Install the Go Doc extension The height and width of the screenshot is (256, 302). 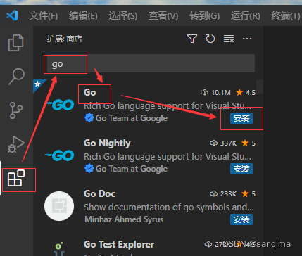(241, 219)
